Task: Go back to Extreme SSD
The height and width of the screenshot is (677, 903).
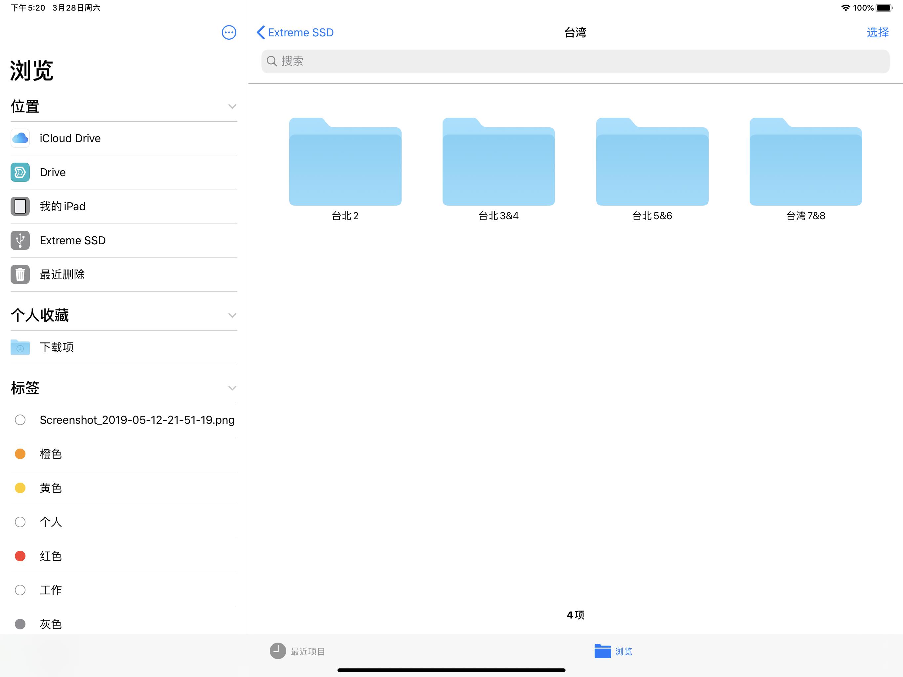Action: click(295, 32)
